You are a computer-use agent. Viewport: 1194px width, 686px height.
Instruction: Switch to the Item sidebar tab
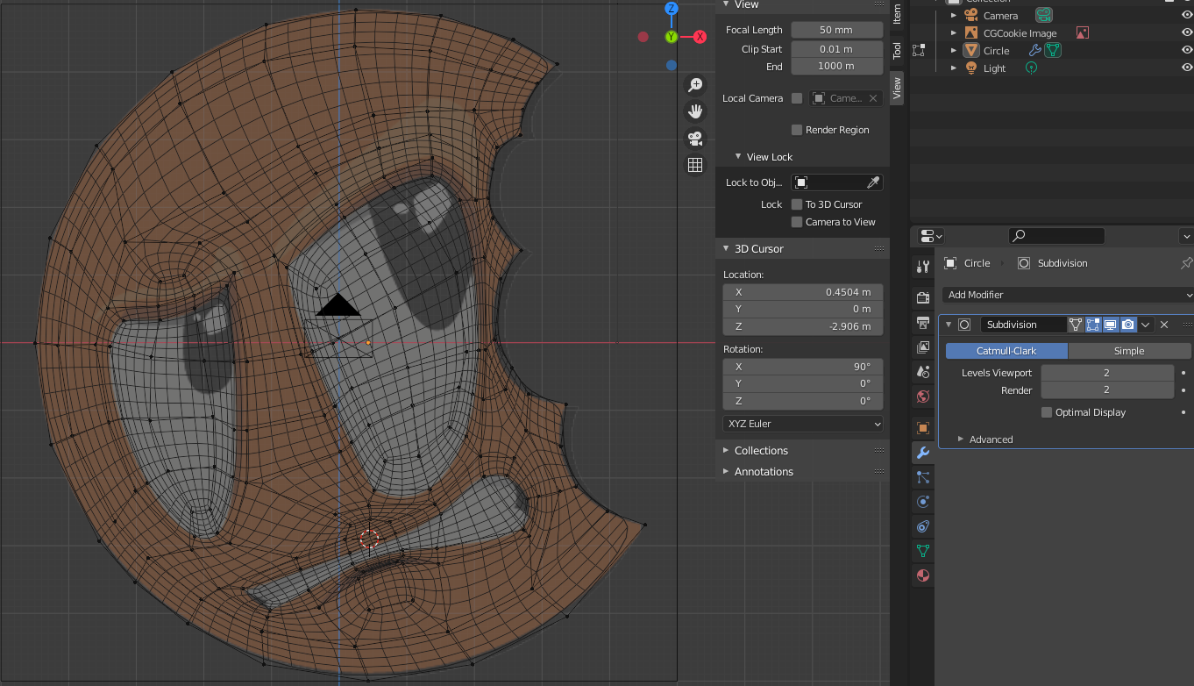(897, 18)
